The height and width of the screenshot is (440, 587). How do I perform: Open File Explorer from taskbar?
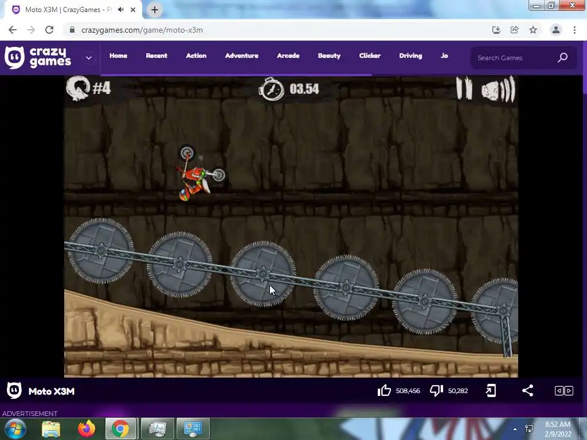(x=51, y=429)
